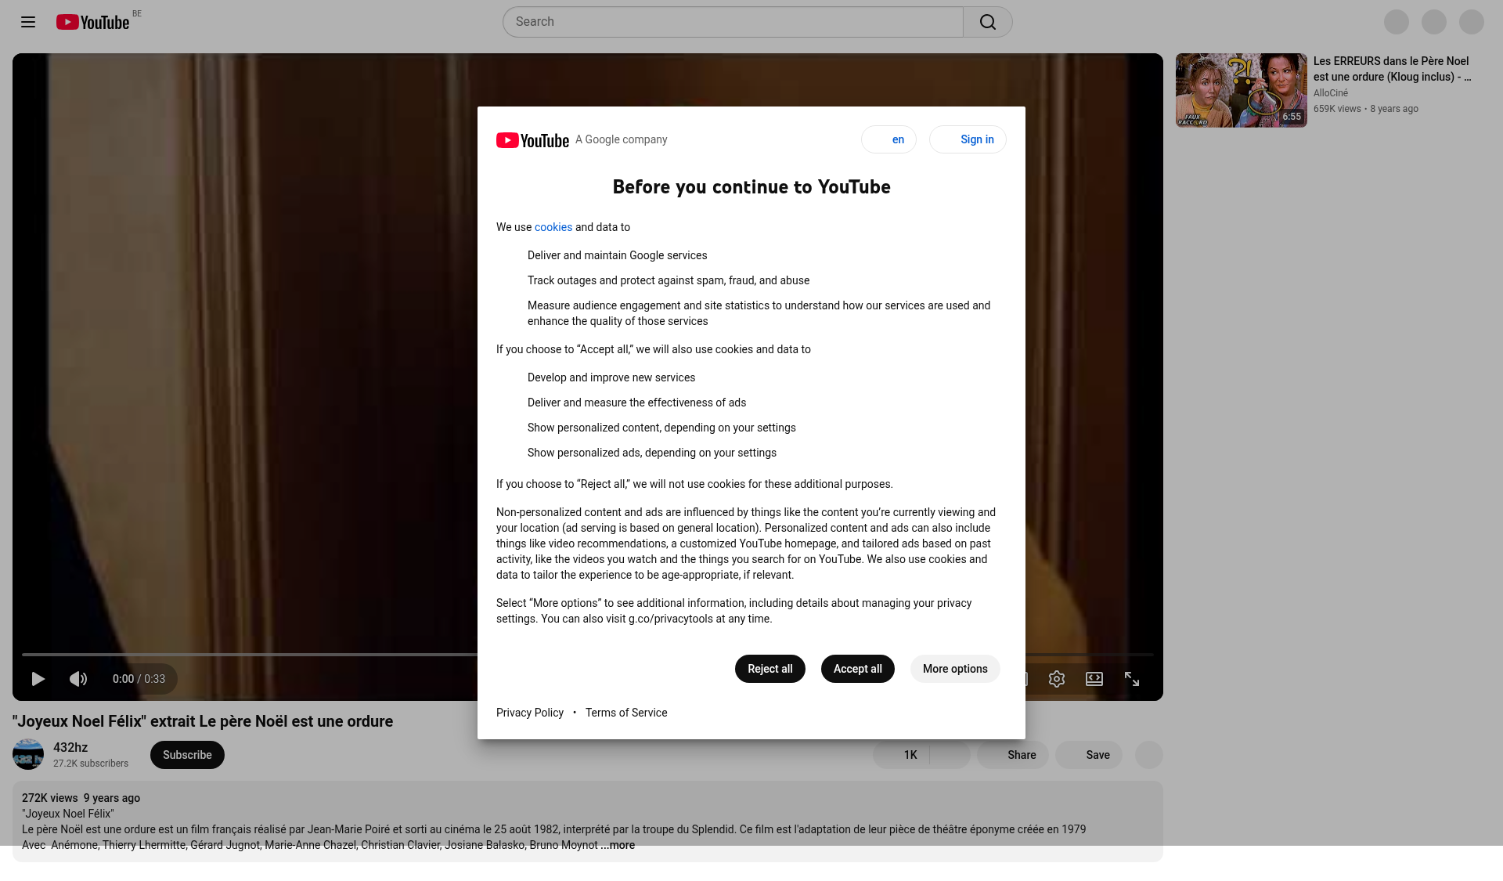1503x881 pixels.
Task: Enter full screen mode
Action: [1131, 679]
